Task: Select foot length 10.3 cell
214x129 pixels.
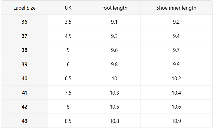Action: pos(114,93)
